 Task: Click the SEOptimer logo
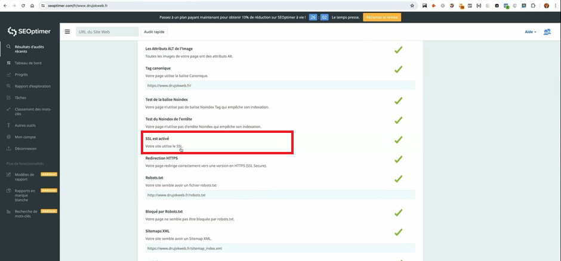click(29, 32)
